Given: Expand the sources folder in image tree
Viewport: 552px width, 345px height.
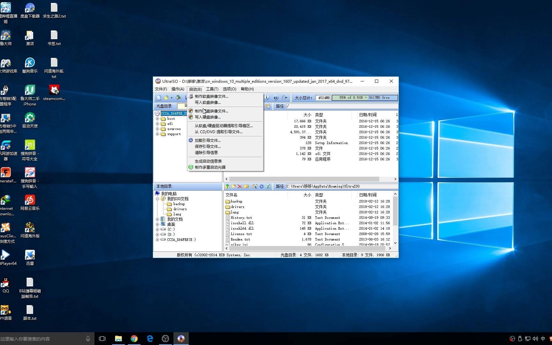Looking at the screenshot, I should point(157,129).
